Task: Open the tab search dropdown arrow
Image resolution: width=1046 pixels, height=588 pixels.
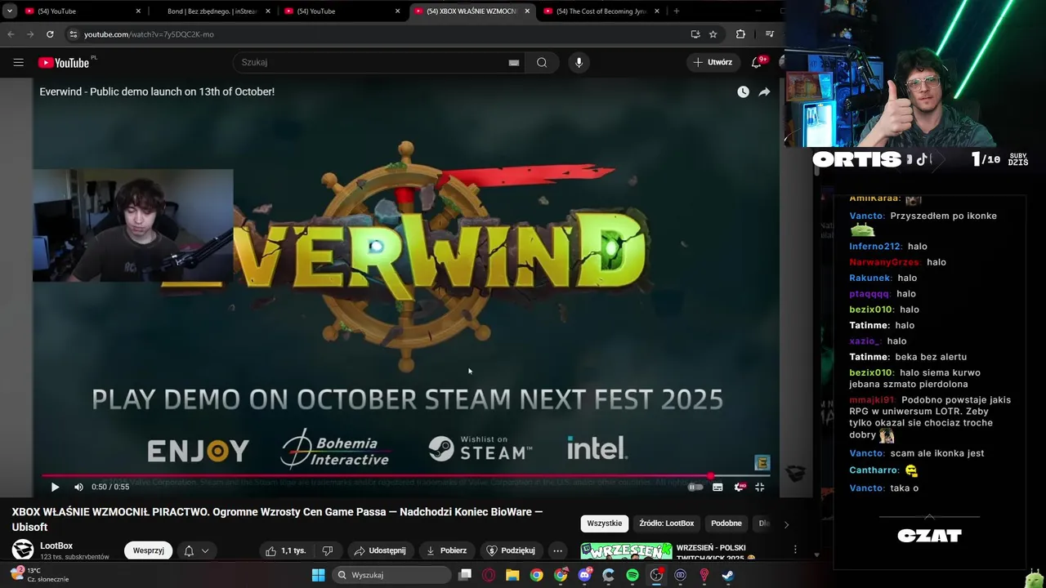Action: [x=10, y=11]
